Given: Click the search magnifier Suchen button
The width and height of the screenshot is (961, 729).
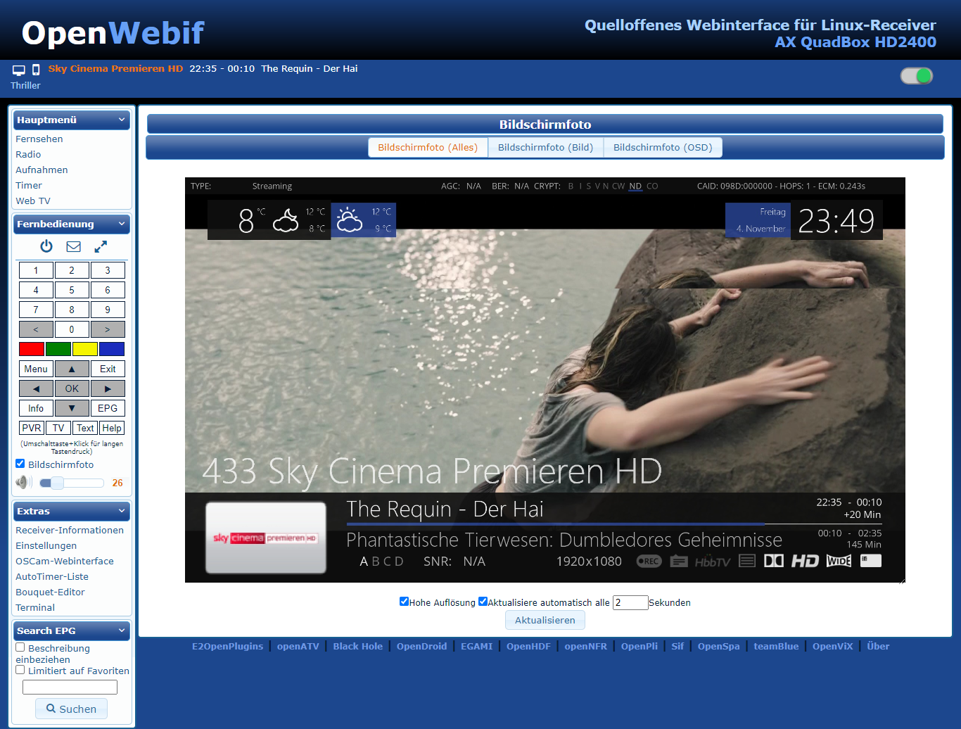Looking at the screenshot, I should (71, 709).
